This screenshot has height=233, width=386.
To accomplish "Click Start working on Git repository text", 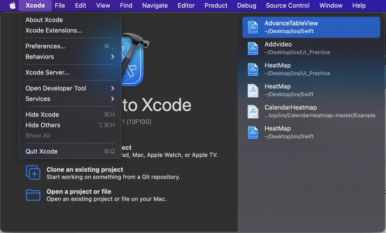I will click(113, 177).
